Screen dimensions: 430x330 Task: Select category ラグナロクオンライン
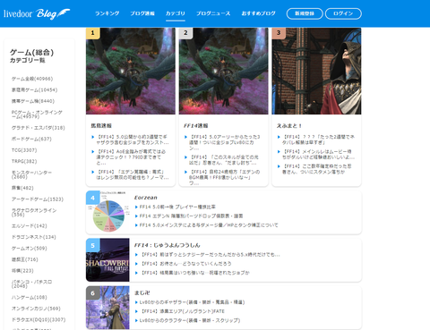click(34, 213)
